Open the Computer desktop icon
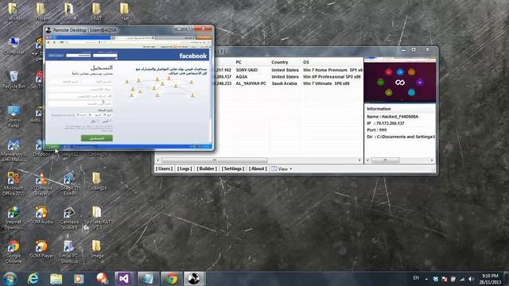Viewport: 509px width, 286px height. click(14, 46)
